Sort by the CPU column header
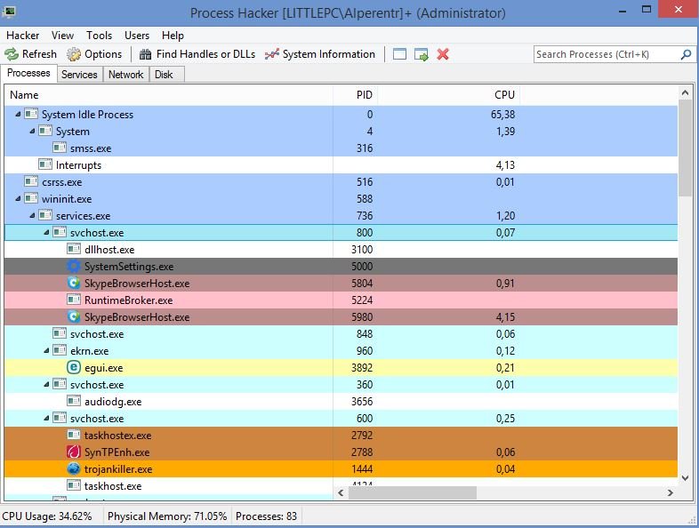This screenshot has width=699, height=528. [448, 95]
